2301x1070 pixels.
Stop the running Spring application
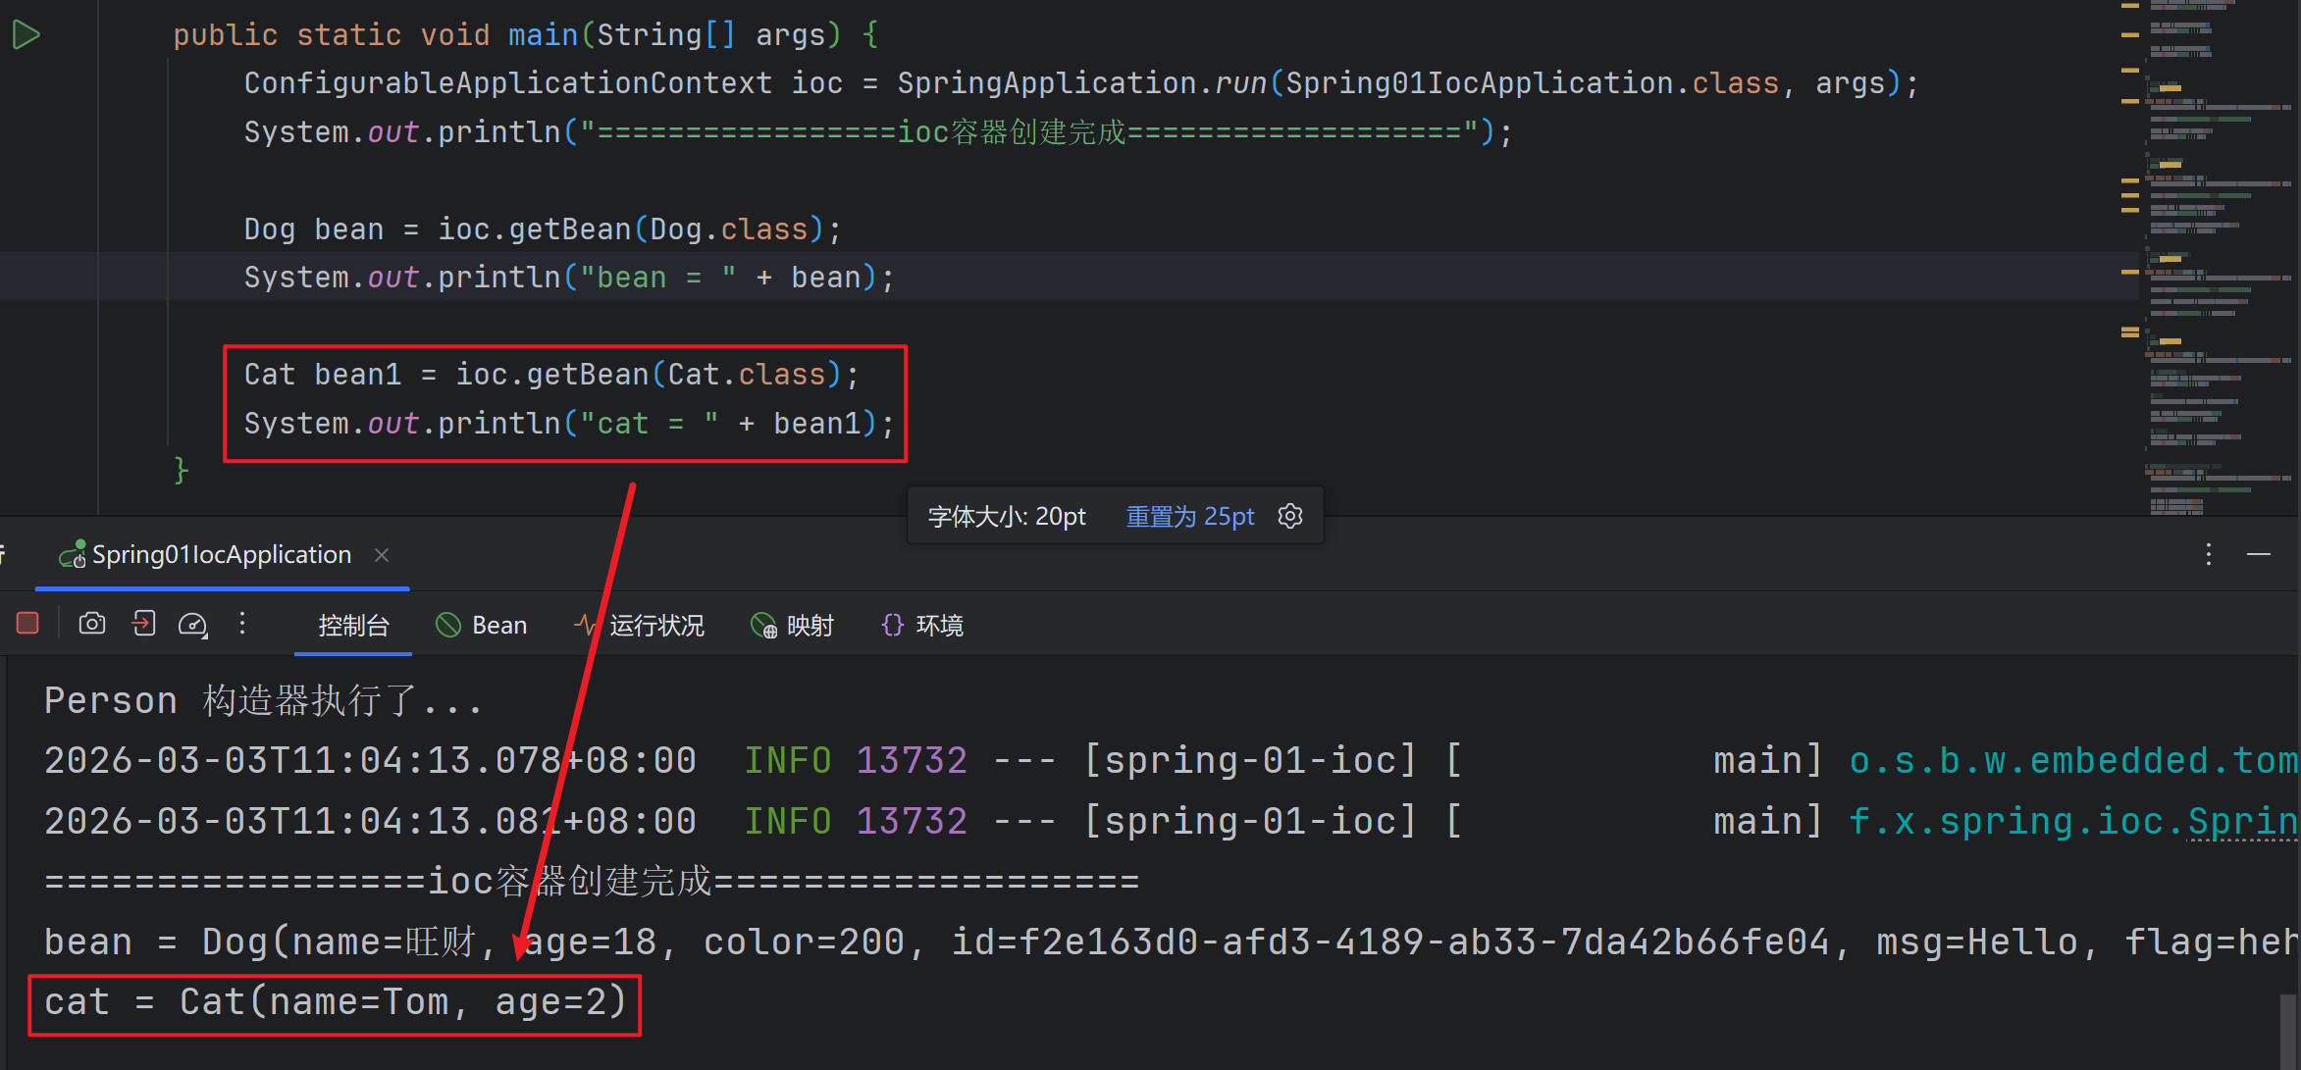27,624
